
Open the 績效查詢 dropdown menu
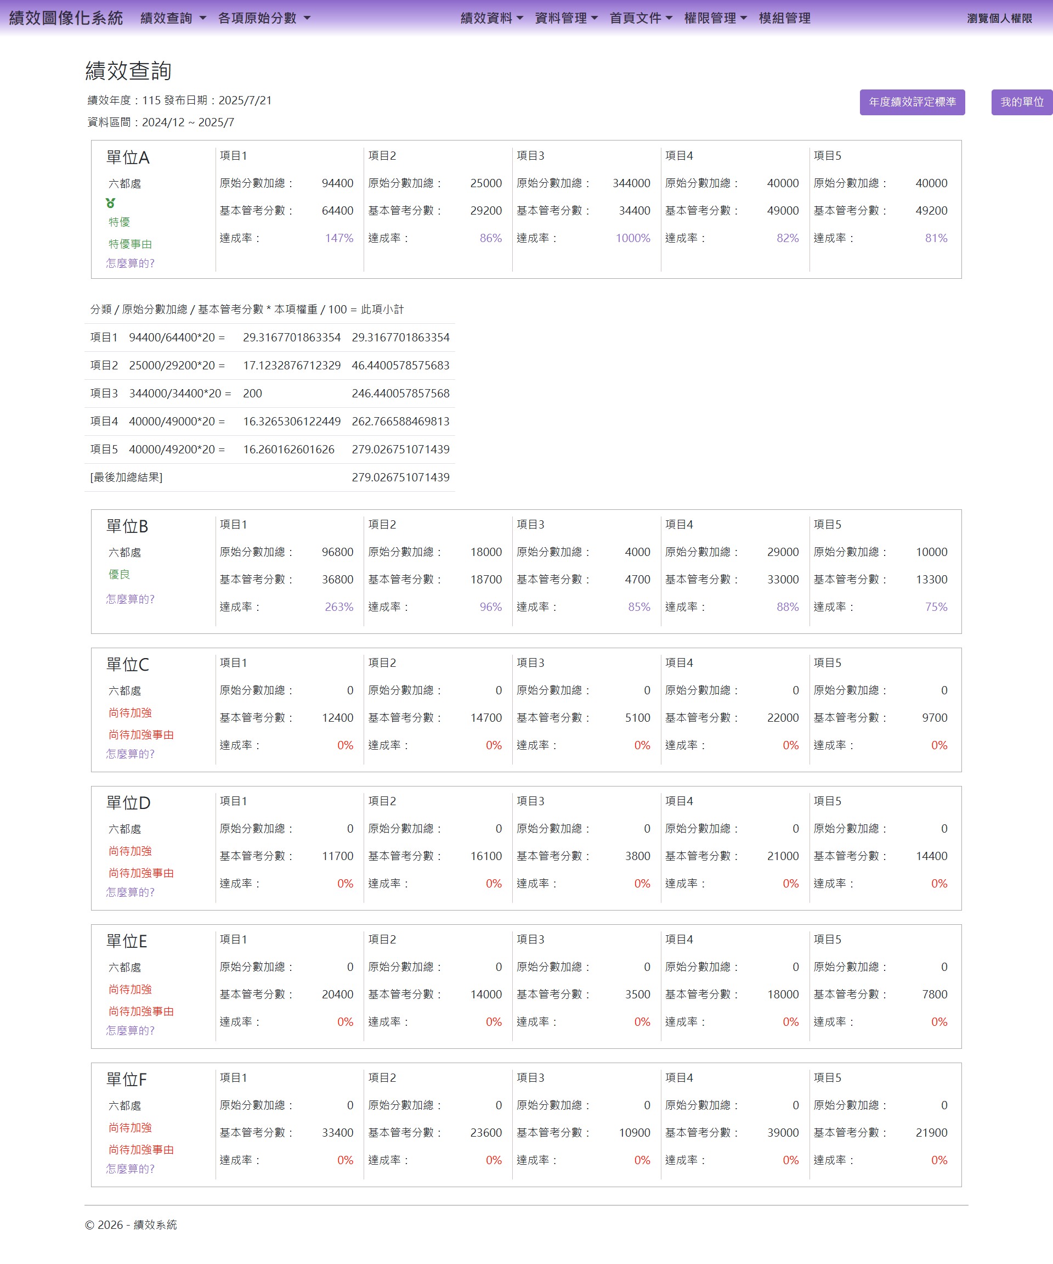click(x=173, y=18)
